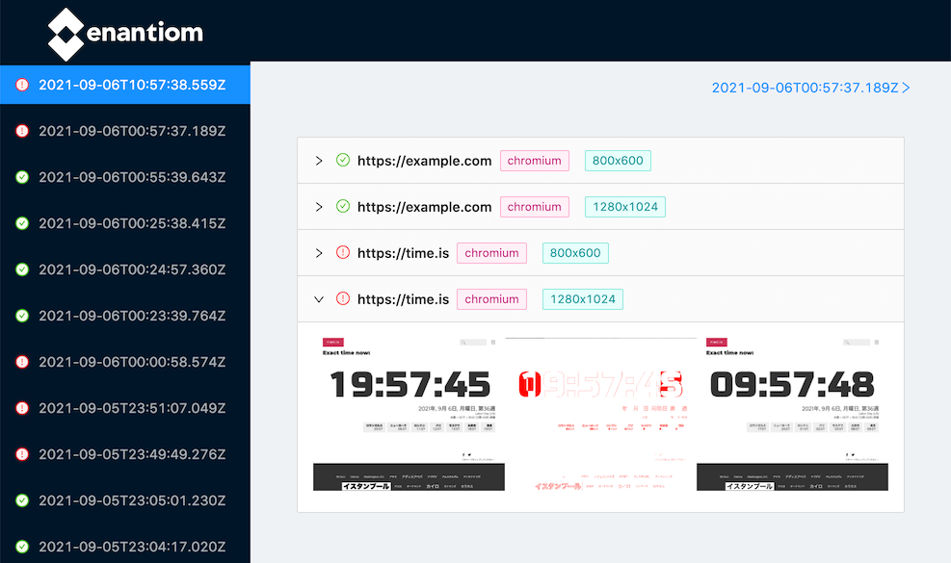Click the error icon for 2021-09-06T00:57:37.189Z in the sidebar

22,131
